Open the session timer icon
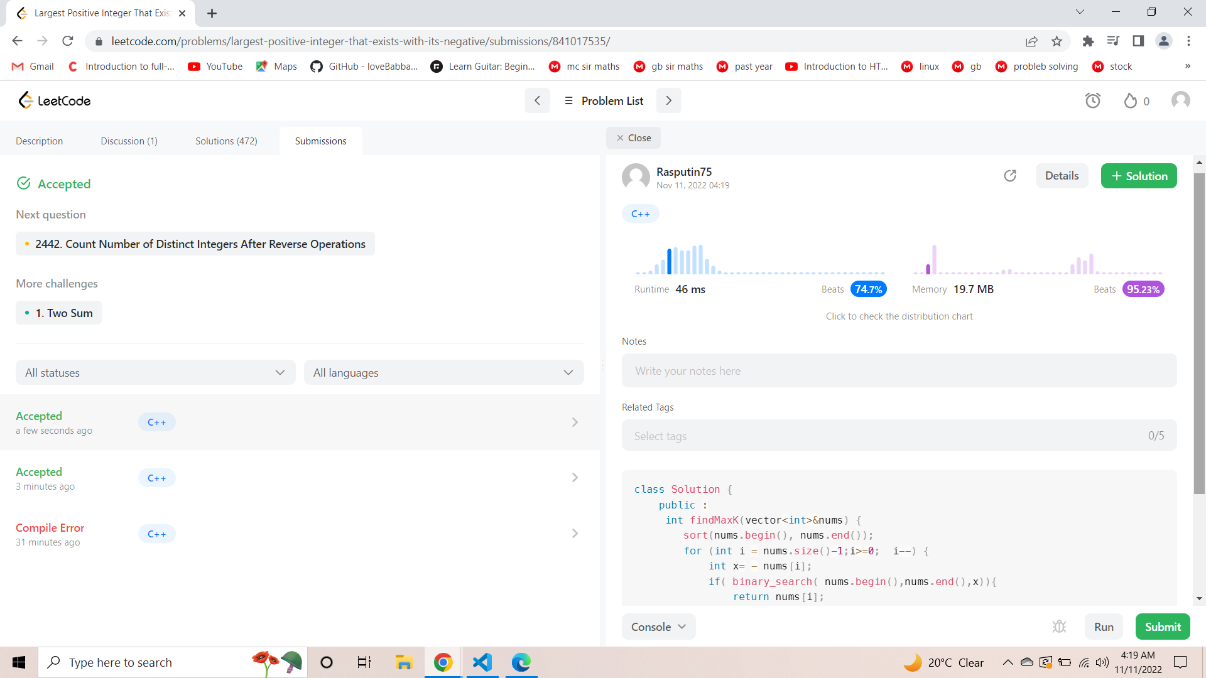The height and width of the screenshot is (678, 1206). (1093, 100)
